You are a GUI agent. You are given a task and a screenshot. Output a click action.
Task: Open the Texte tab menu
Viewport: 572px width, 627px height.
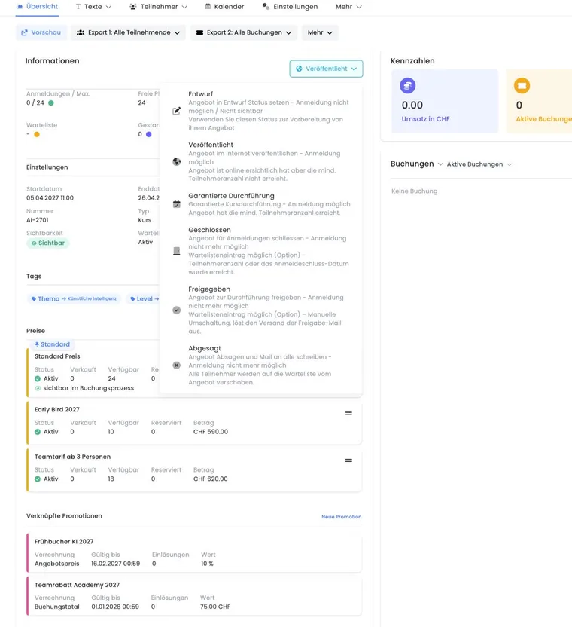tap(93, 6)
